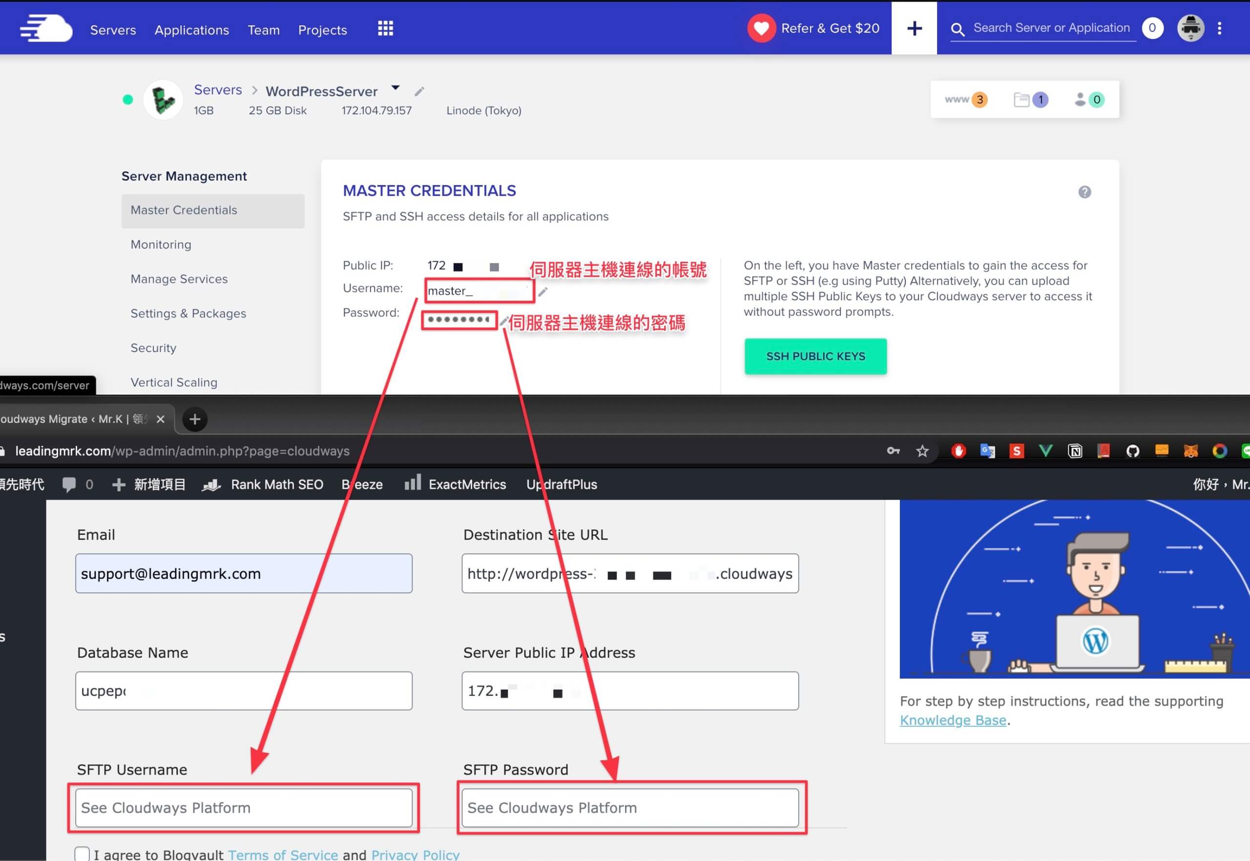
Task: Open the Applications menu item
Action: pos(192,30)
